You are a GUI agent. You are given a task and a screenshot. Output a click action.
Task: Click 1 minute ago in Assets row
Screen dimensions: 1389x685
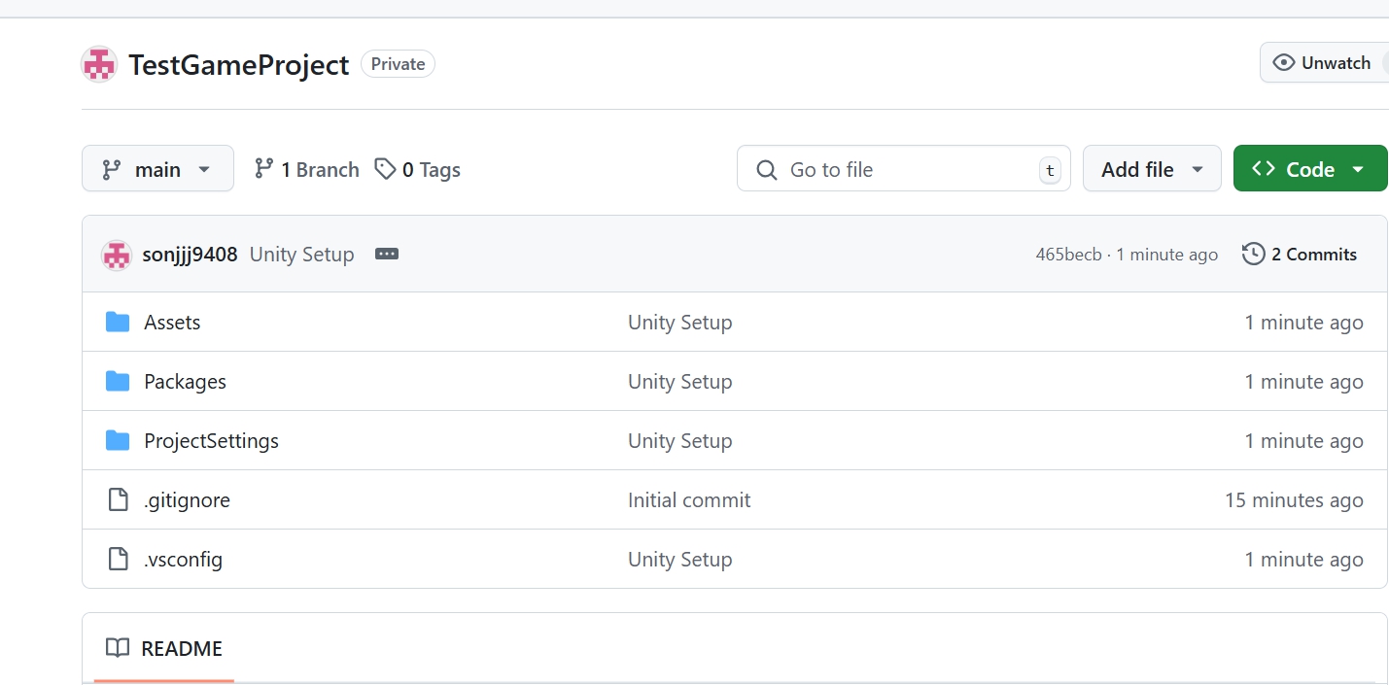(x=1303, y=323)
